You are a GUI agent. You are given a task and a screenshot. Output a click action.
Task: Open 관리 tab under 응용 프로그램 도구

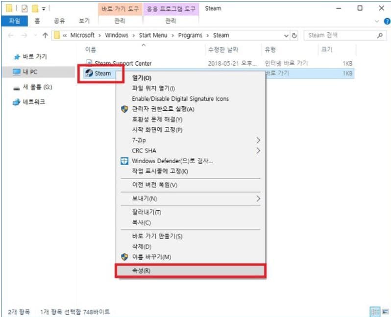(171, 21)
